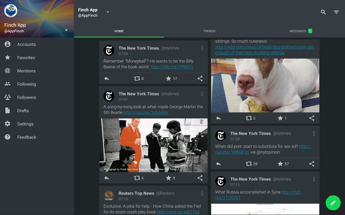This screenshot has height=215, width=345.
Task: Open overflow menu on the Reuters Top News tweet
Action: 202,193
